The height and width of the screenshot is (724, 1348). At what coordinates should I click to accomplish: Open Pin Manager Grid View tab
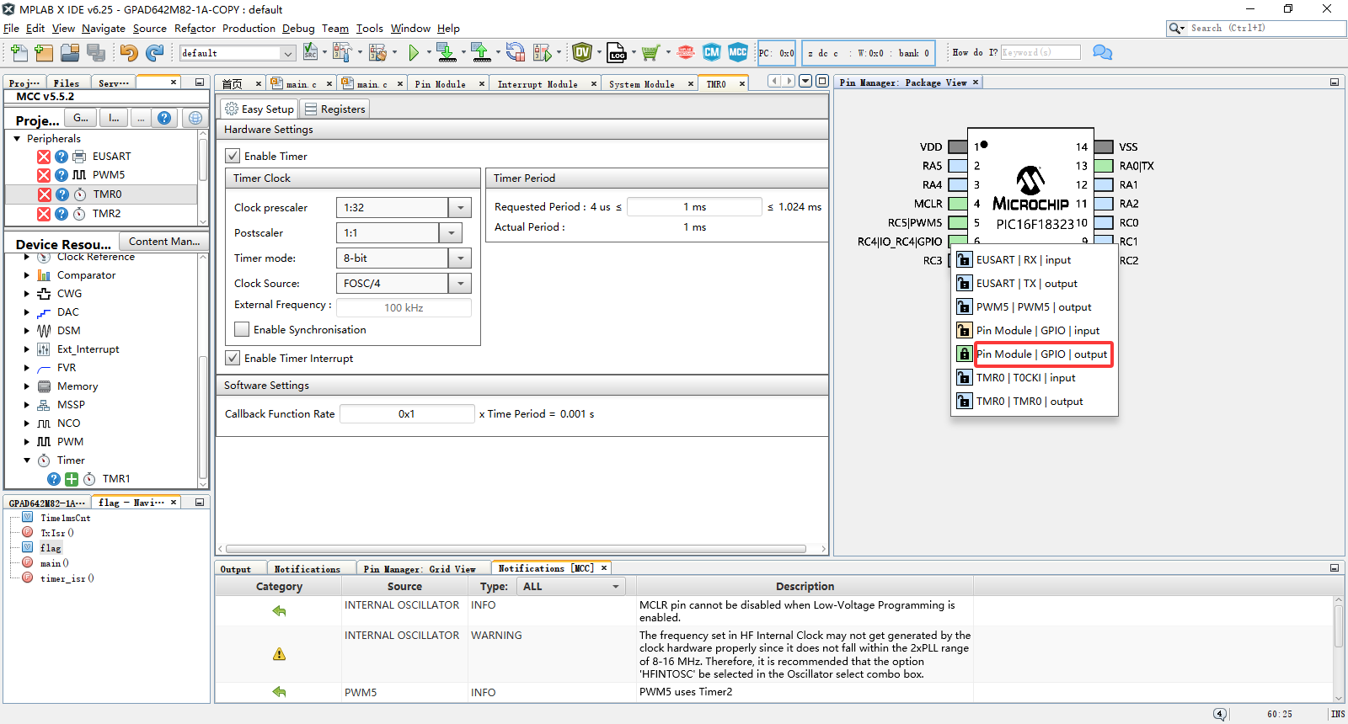point(419,569)
